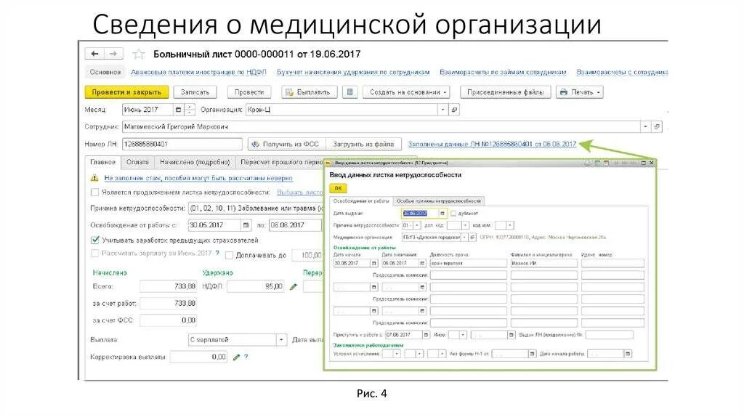744x417 pixels.
Task: Select the Освобождение от работы tab
Action: (x=361, y=201)
